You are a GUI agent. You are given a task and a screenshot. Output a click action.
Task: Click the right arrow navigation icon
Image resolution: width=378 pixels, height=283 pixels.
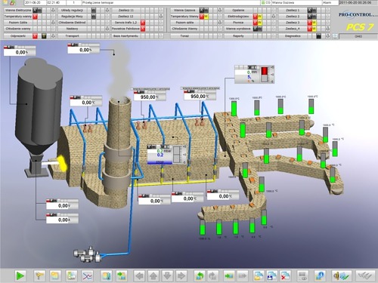click(x=181, y=276)
